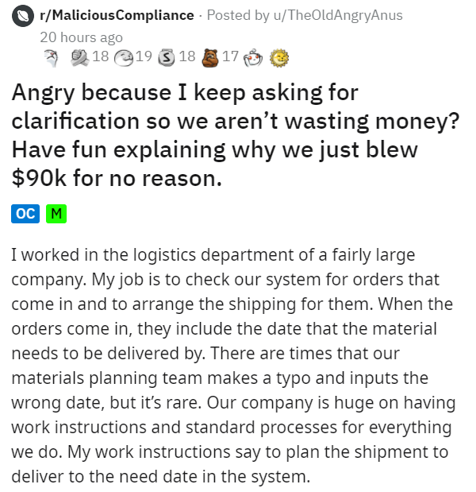Screen dimensions: 476x492
Task: Click the silver S award icon
Action: click(167, 57)
